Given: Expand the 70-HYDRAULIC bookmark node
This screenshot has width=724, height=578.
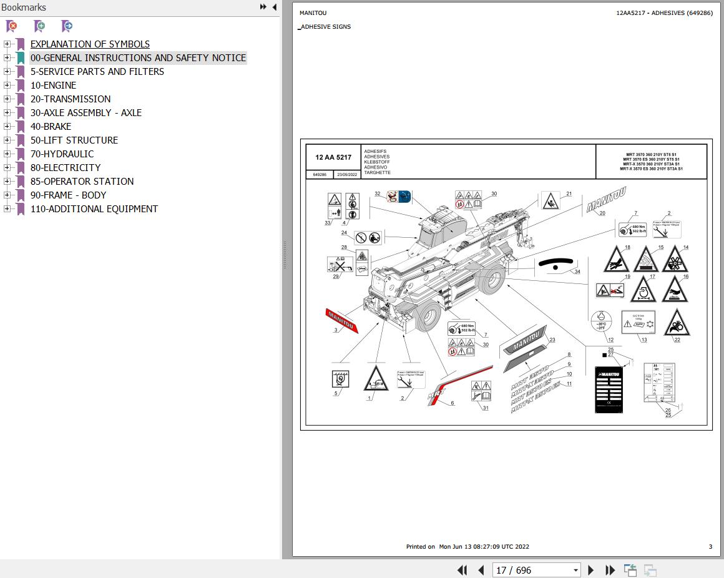Looking at the screenshot, I should tap(7, 154).
